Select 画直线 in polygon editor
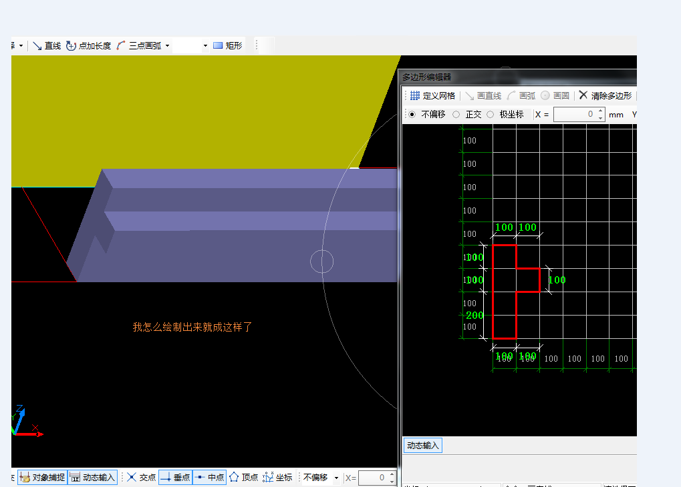The width and height of the screenshot is (681, 487). [483, 95]
